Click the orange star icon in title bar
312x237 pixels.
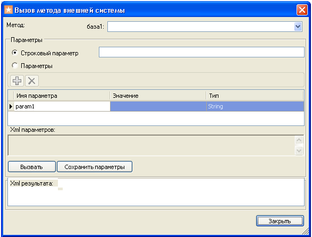coord(9,10)
